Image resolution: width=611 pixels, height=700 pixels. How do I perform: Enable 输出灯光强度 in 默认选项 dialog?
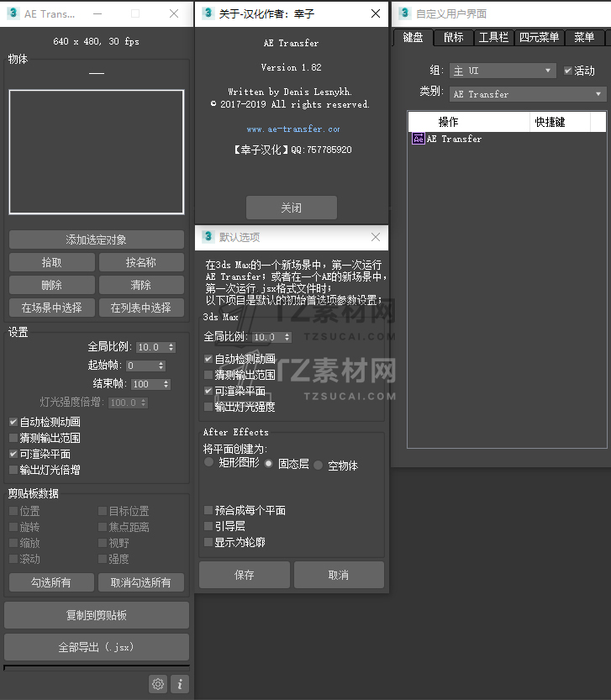click(x=208, y=407)
